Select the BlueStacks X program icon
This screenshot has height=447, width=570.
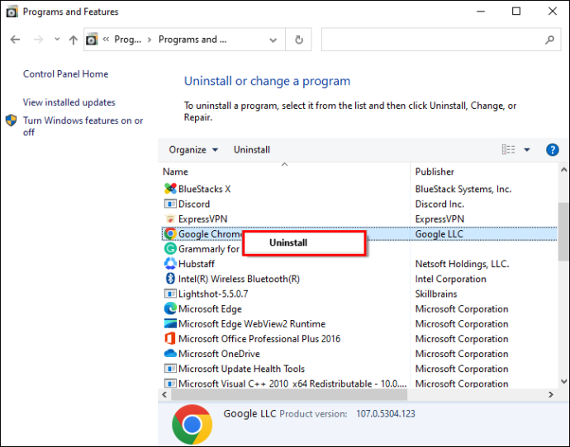[x=170, y=189]
